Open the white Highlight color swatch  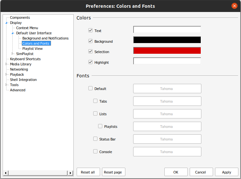tap(167, 61)
